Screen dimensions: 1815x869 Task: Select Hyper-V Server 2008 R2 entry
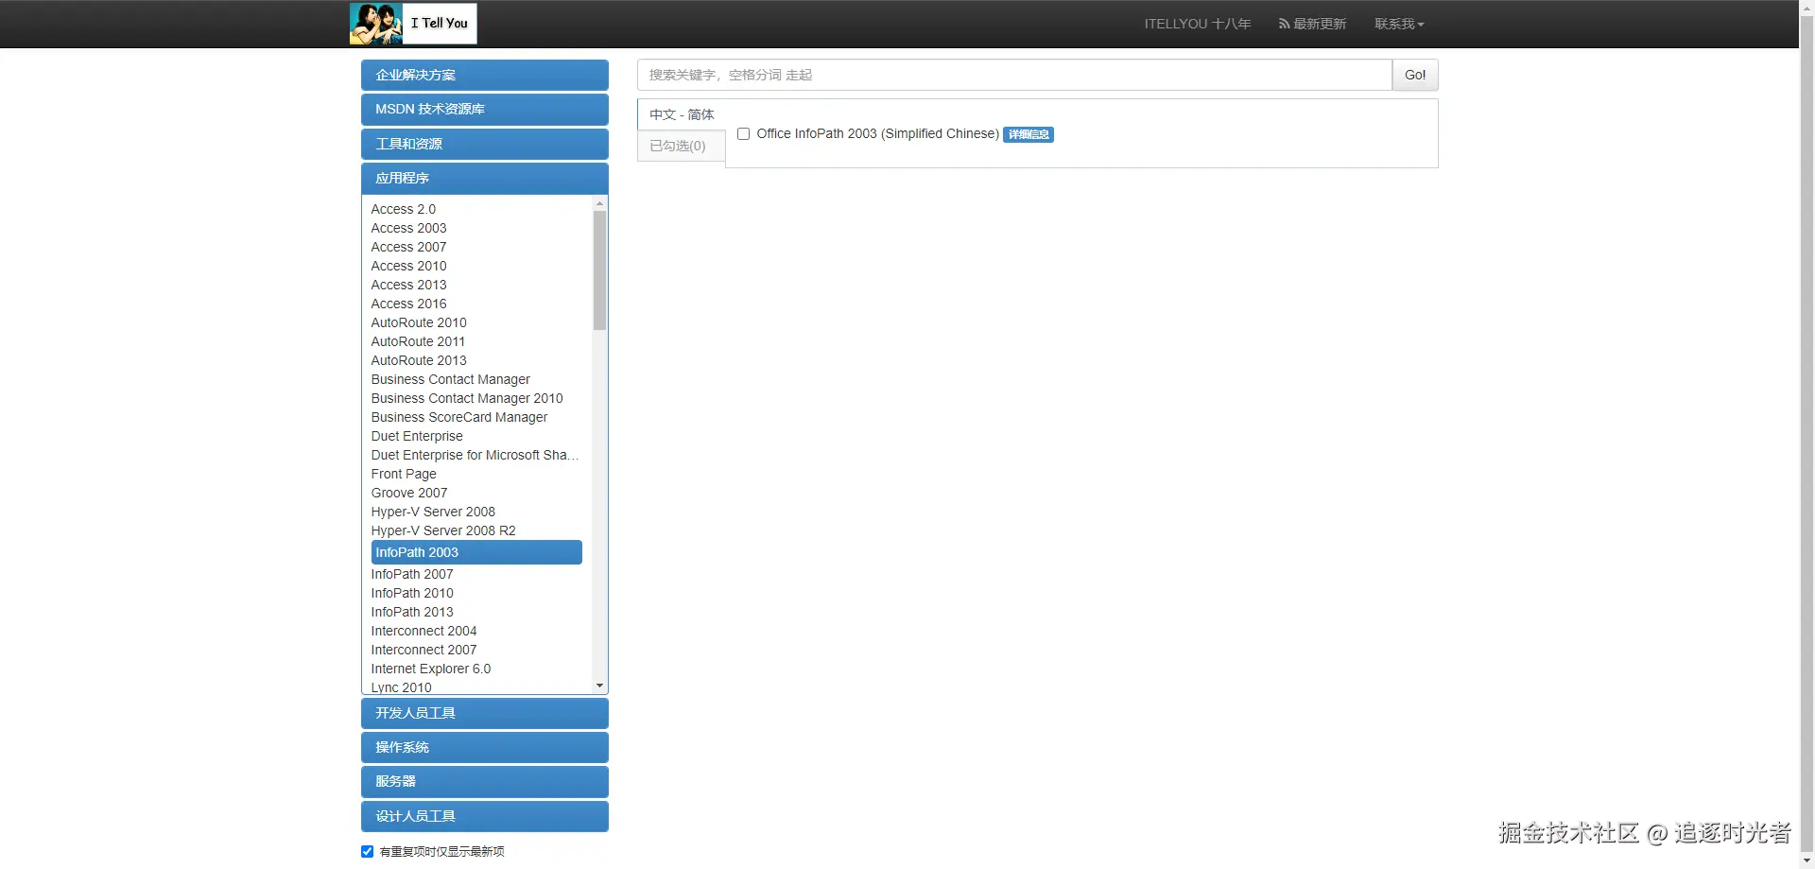tap(443, 530)
